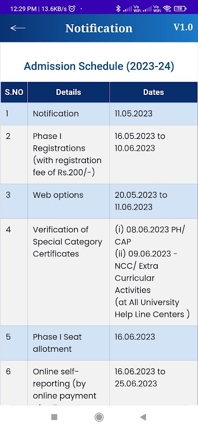This screenshot has height=429, width=198.
Task: Tap the Online self-reporting row
Action: tap(99, 383)
